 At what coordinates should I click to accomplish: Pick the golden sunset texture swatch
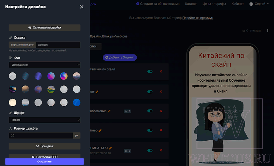click(25, 89)
